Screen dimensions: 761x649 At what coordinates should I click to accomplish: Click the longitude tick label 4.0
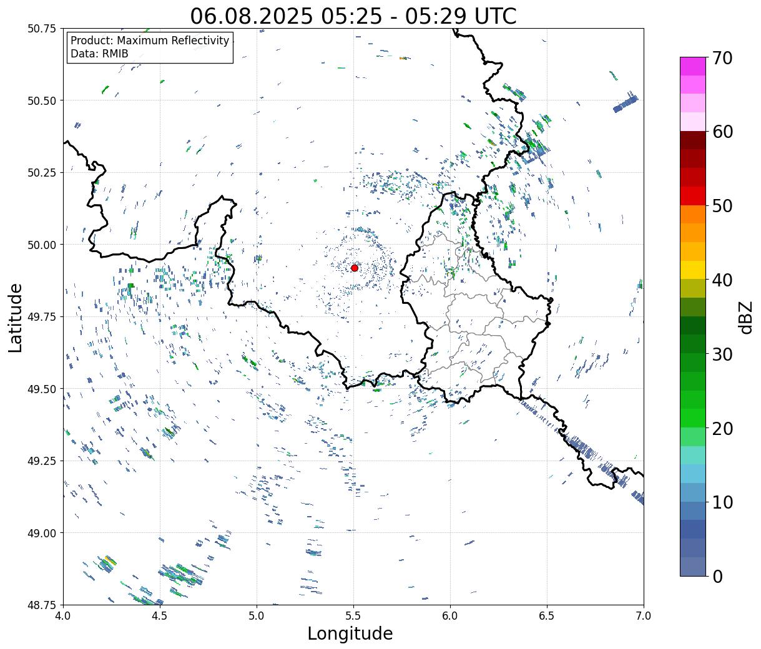63,616
